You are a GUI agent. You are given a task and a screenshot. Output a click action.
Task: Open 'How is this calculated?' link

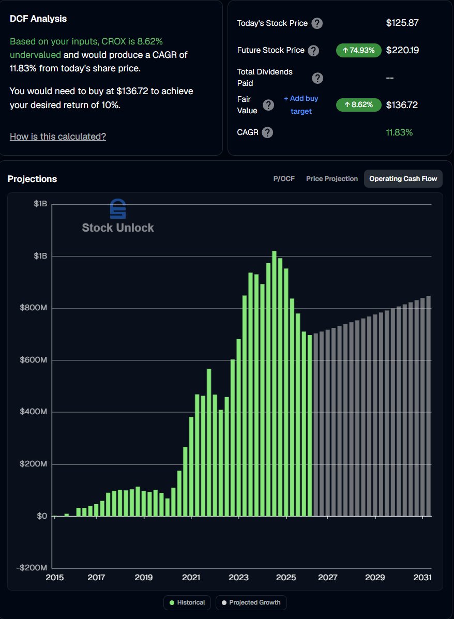pyautogui.click(x=58, y=137)
